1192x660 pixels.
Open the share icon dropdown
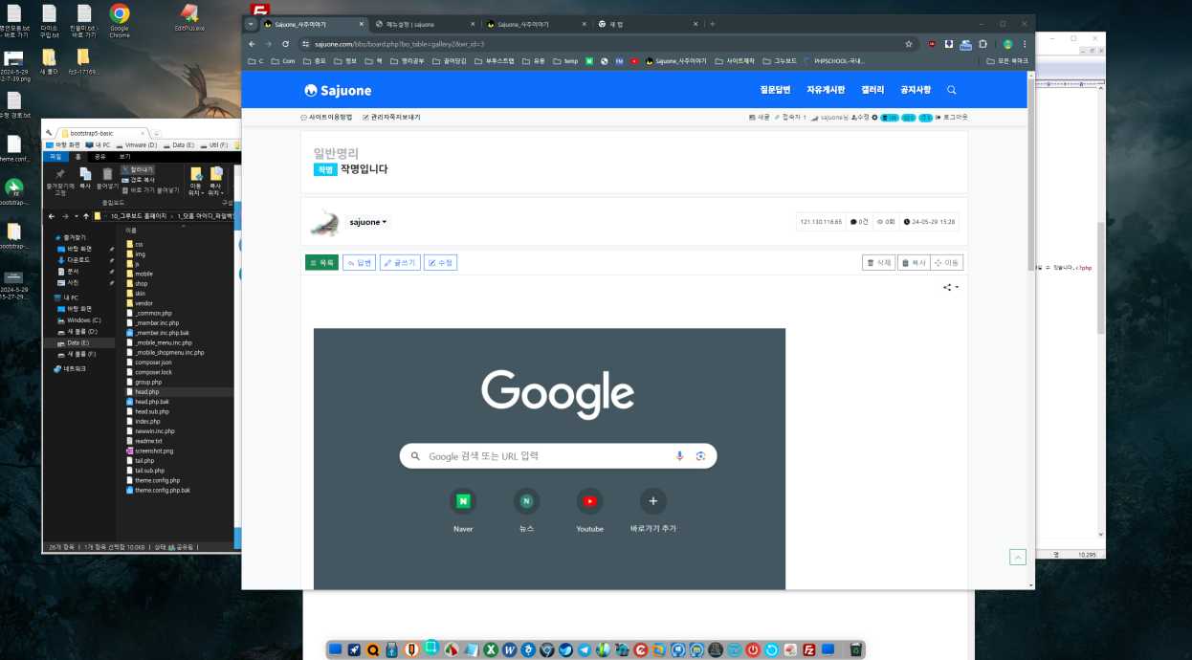(950, 287)
